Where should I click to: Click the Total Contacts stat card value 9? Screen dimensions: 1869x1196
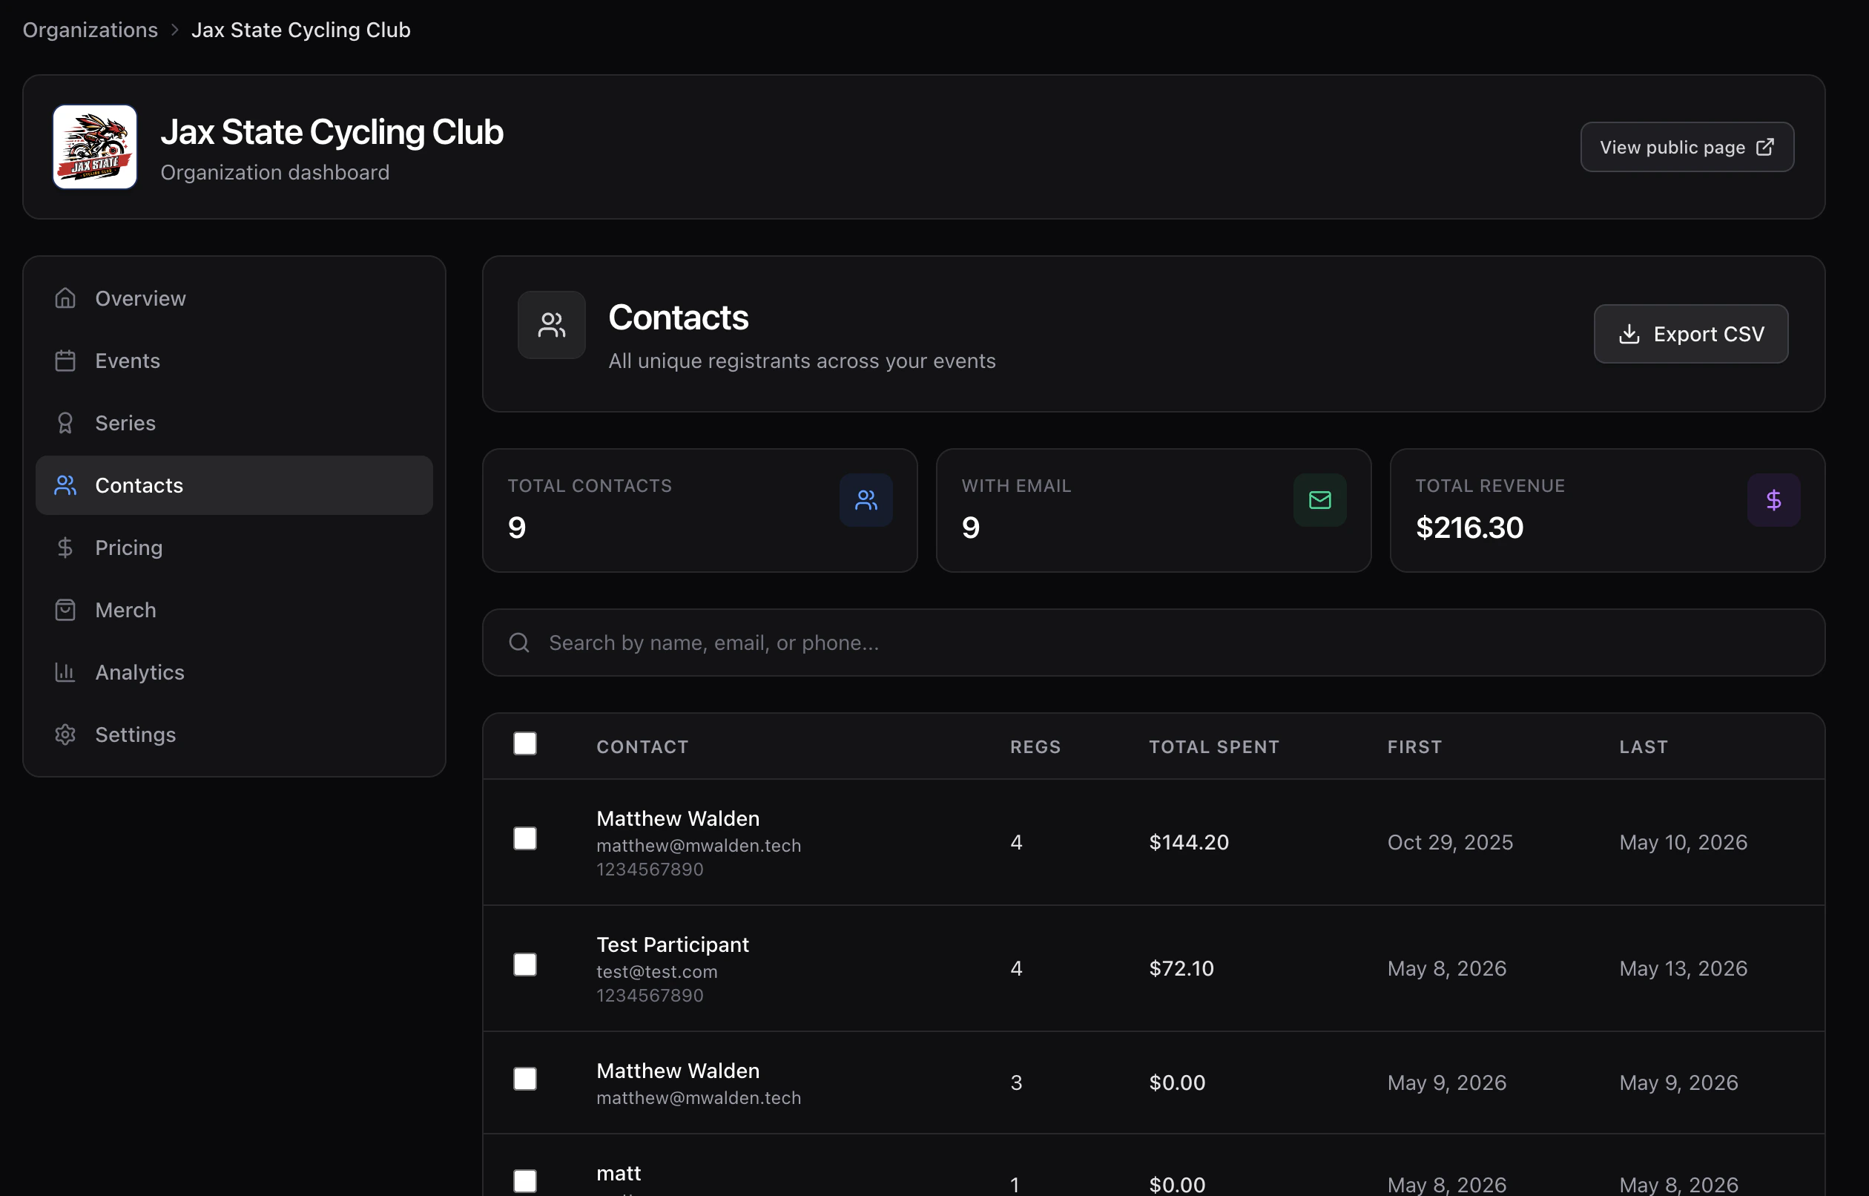tap(517, 528)
